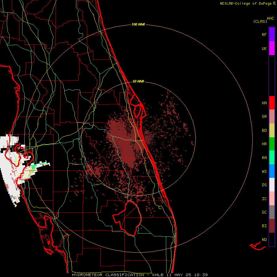Click the ND black legend swatch
The height and width of the screenshot is (277, 277).
tap(272, 239)
